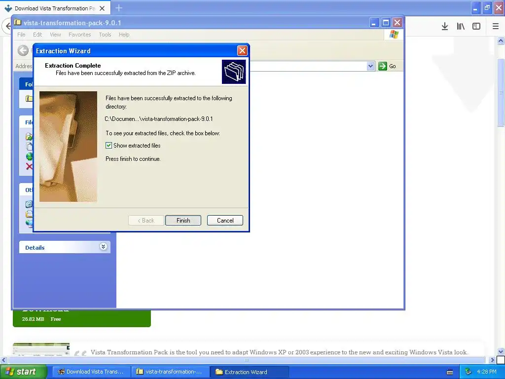
Task: Click the green download button showing 26.82 MB
Action: [82, 318]
